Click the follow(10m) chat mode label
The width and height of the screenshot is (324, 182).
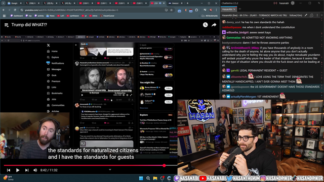coord(296,15)
